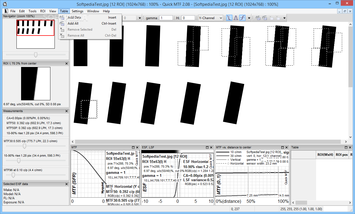355x214 pixels.
Task: Toggle the MTF curve display button
Action: (x=229, y=18)
